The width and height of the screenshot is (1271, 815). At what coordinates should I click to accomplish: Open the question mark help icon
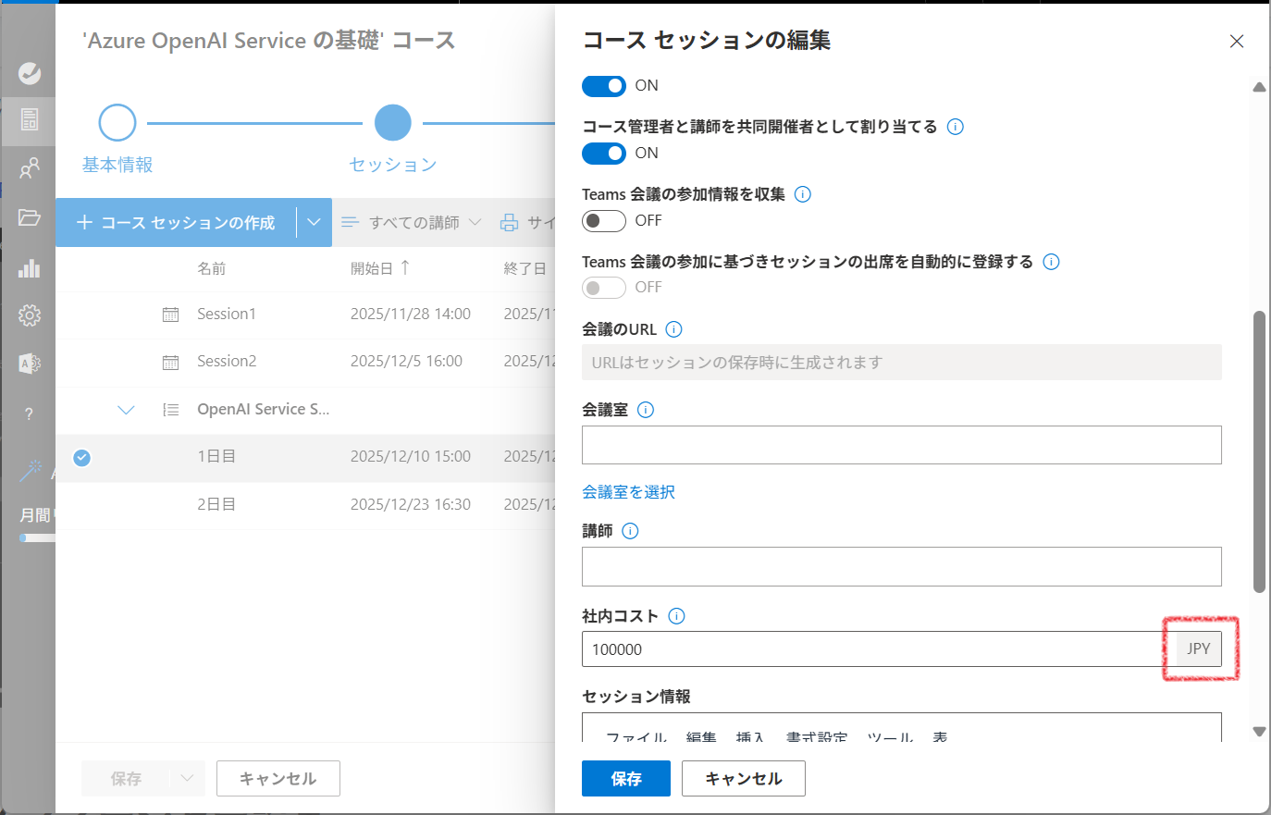30,414
